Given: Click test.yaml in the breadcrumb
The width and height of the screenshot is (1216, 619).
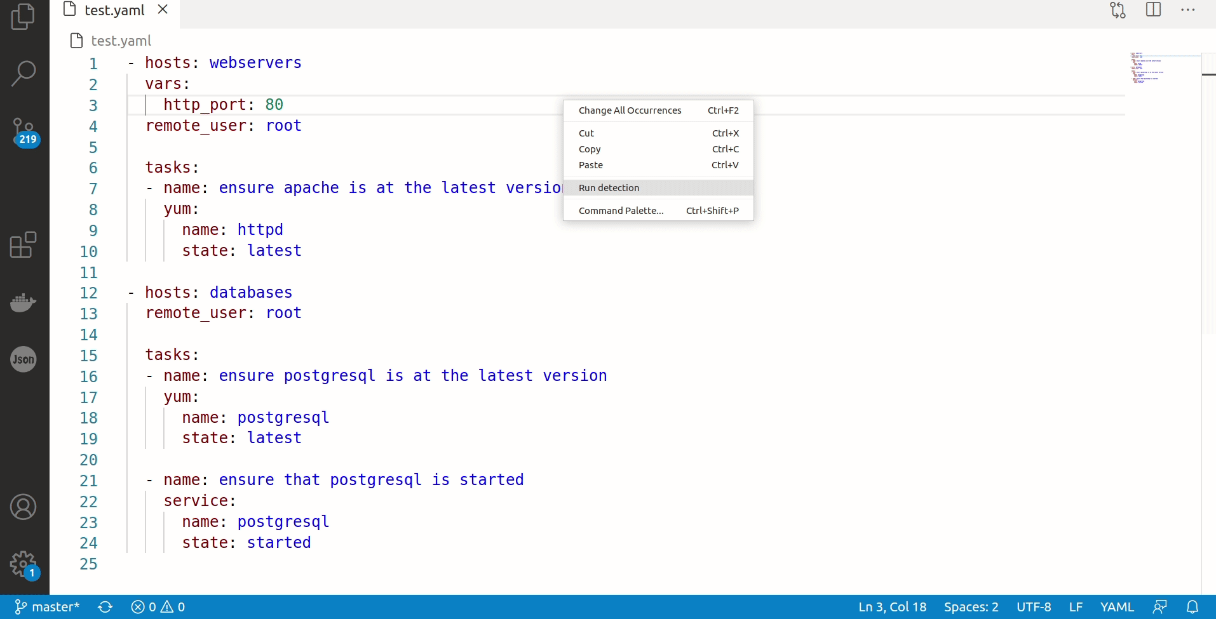Looking at the screenshot, I should pyautogui.click(x=121, y=41).
